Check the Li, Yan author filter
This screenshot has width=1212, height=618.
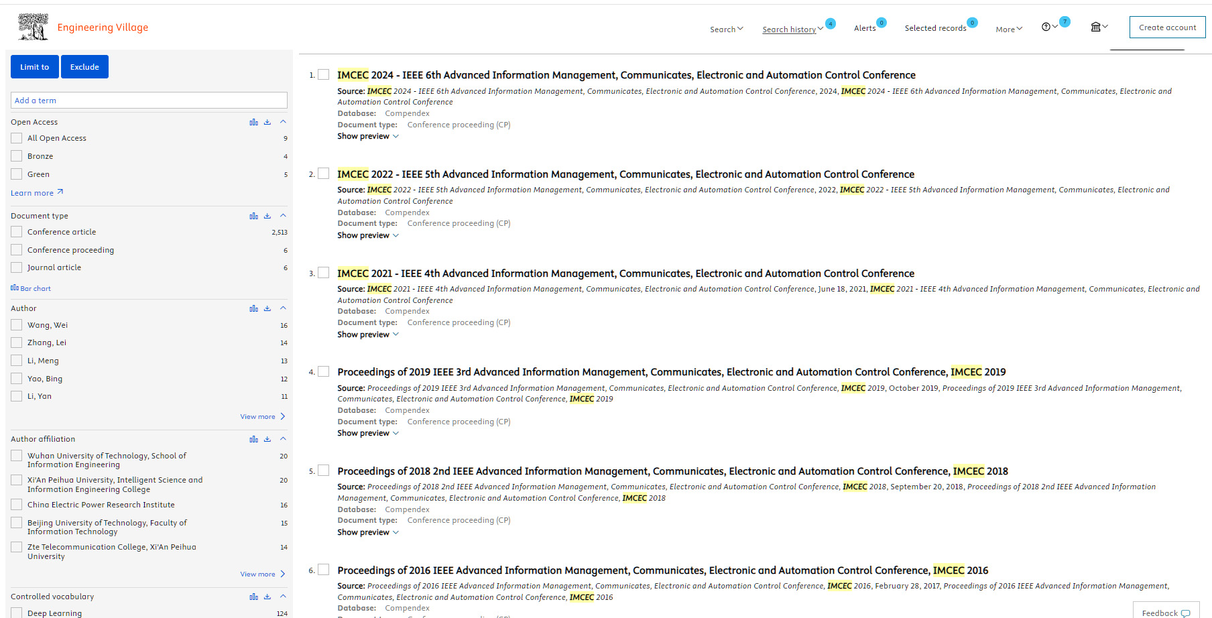click(x=17, y=396)
